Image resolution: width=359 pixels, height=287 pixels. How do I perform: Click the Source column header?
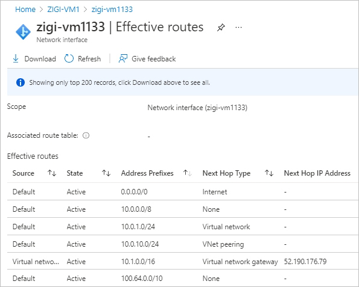coord(24,173)
